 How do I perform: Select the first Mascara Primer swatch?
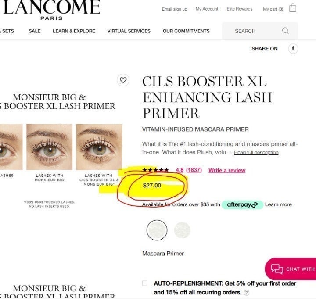point(157,230)
